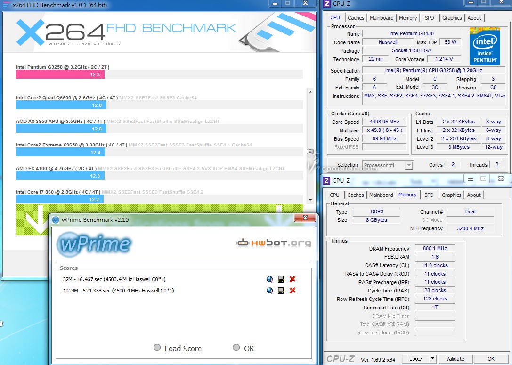Submit 32M score online globe icon
This screenshot has height=365, width=512.
coord(270,279)
